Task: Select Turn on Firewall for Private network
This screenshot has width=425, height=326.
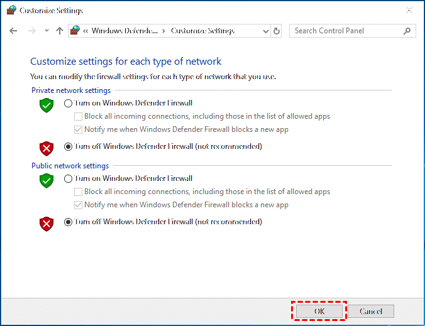Action: [x=69, y=103]
